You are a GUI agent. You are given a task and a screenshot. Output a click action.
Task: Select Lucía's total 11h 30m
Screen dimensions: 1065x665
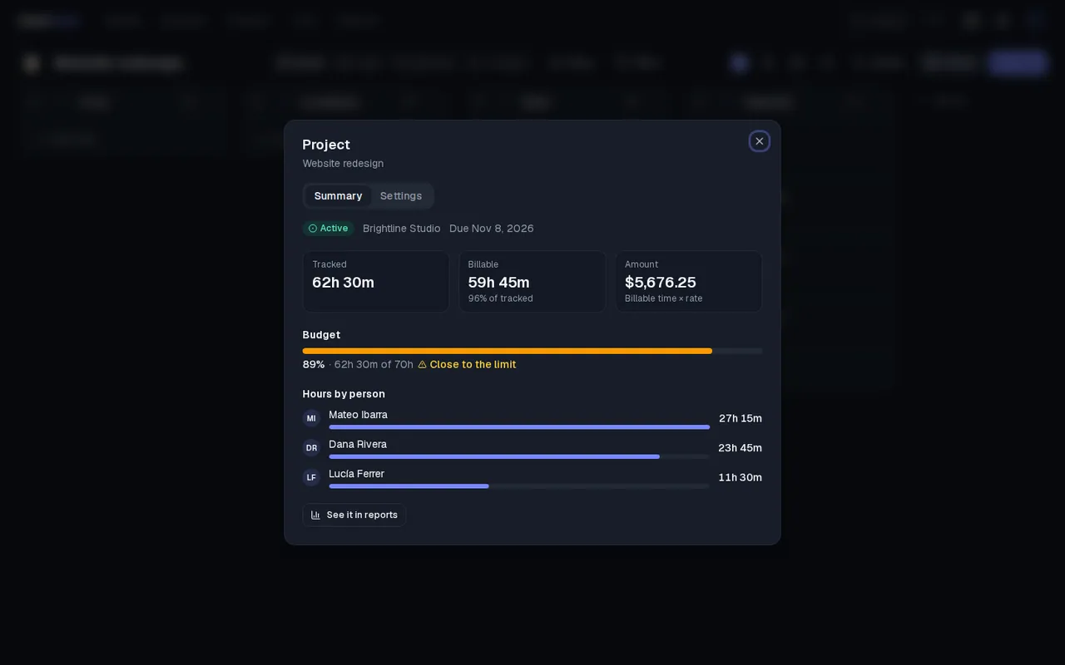[741, 477]
